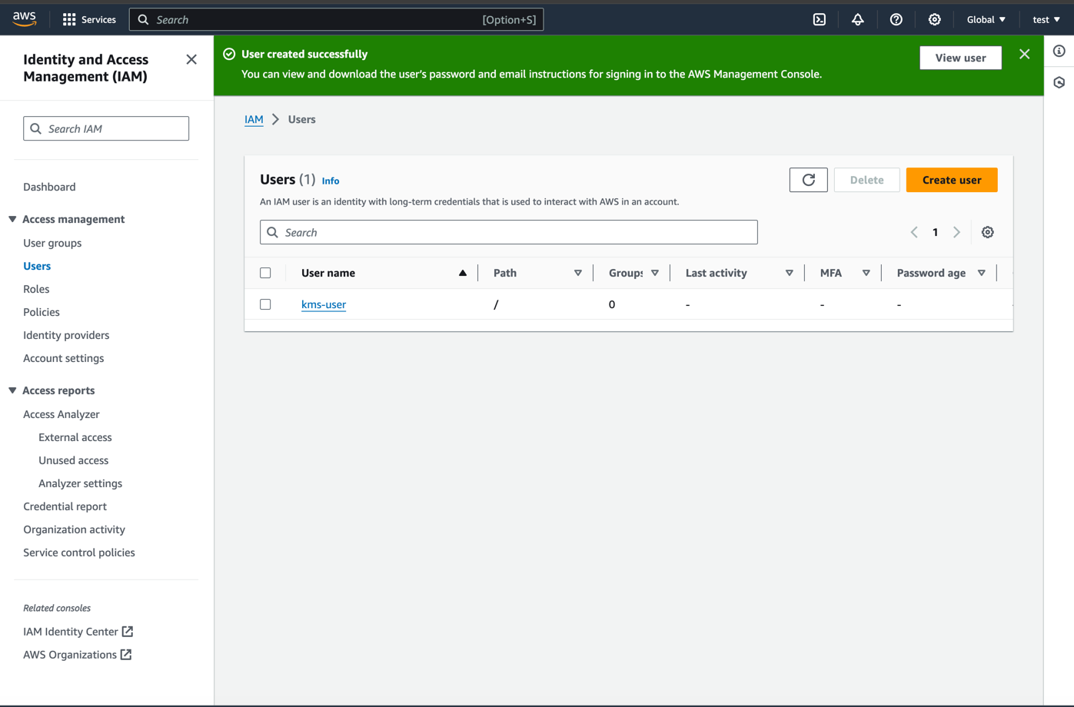The width and height of the screenshot is (1074, 707).
Task: Close the IAM navigation sidebar
Action: [191, 59]
